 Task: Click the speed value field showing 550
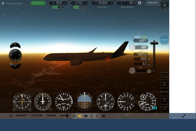[x=58, y=3]
